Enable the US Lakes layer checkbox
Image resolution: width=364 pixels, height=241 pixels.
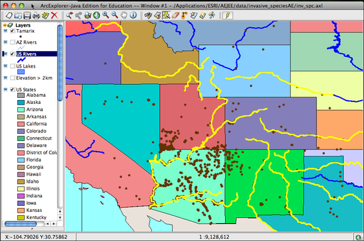(13, 66)
